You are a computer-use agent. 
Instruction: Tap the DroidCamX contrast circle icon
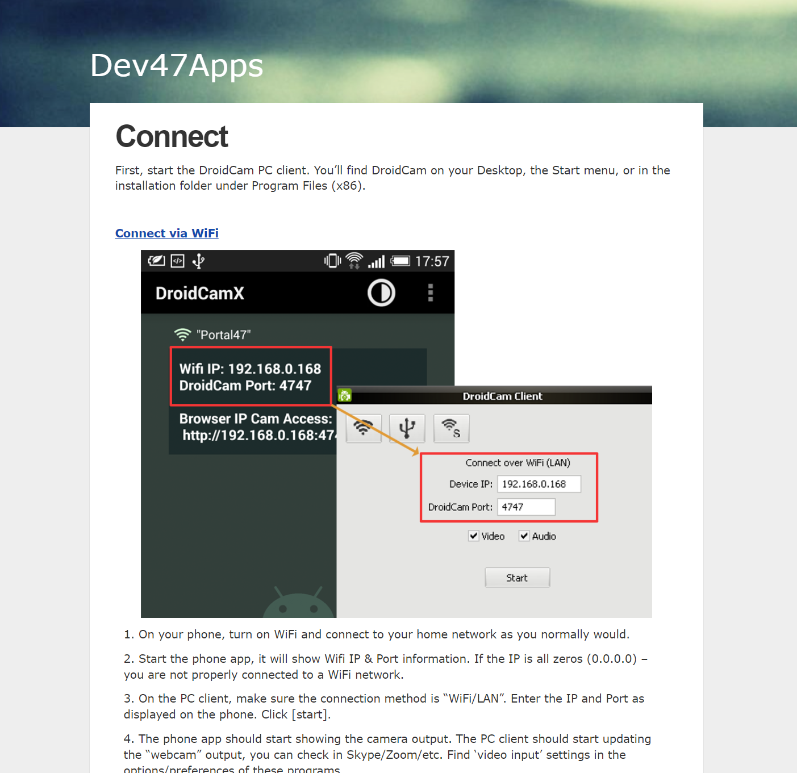[x=381, y=293]
